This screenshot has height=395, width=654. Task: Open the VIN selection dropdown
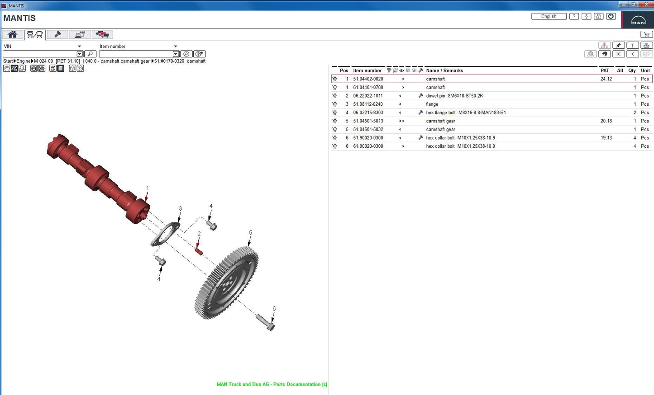[x=80, y=46]
